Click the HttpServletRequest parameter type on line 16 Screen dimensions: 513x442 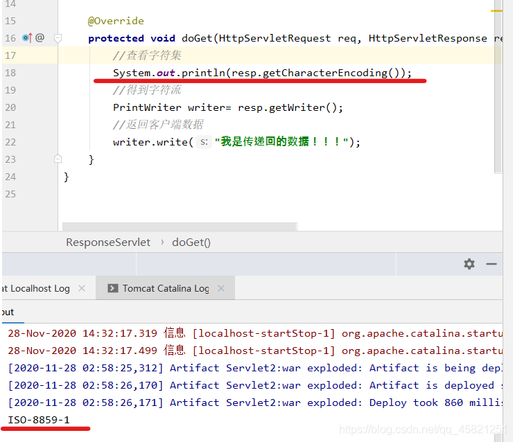[275, 38]
